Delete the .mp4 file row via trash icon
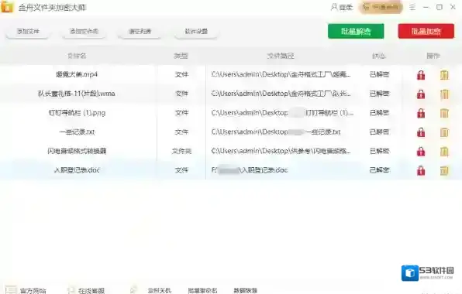 point(444,75)
